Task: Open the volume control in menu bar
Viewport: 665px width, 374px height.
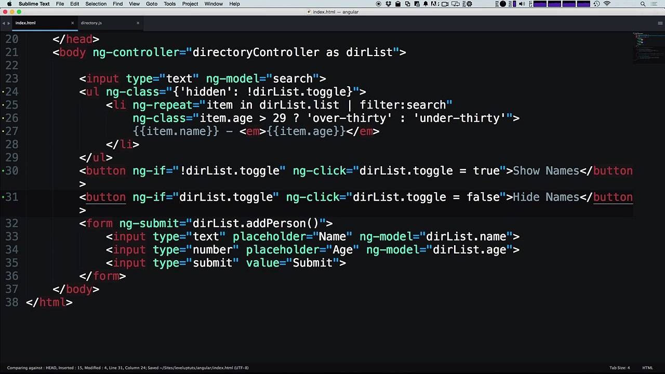Action: 522,4
